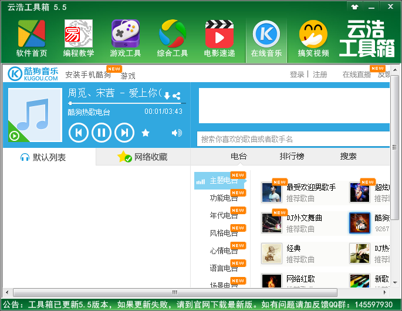402x311 pixels.
Task: Select 年代电台 category
Action: [224, 215]
